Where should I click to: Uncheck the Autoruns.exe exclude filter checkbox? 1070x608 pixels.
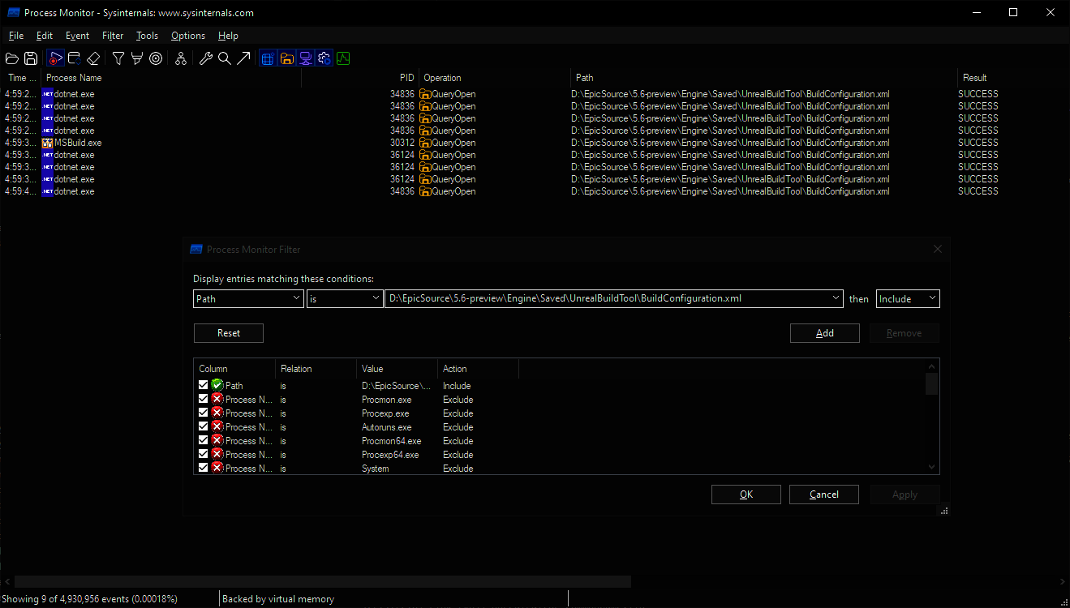pyautogui.click(x=203, y=427)
